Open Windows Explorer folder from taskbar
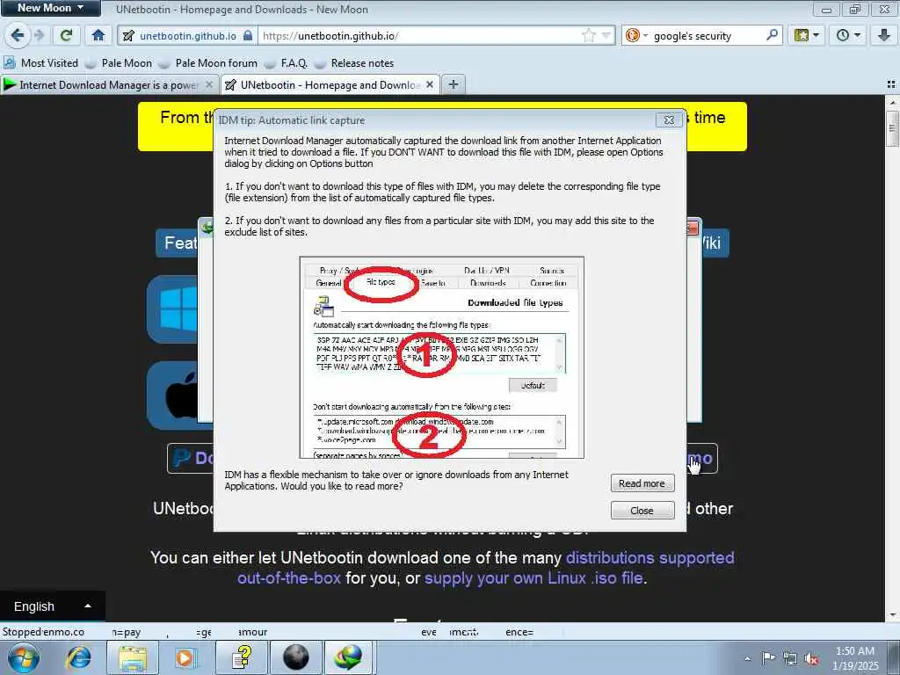900x675 pixels. [134, 657]
